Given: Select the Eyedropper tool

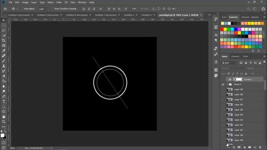Looking at the screenshot, I should tap(4, 51).
